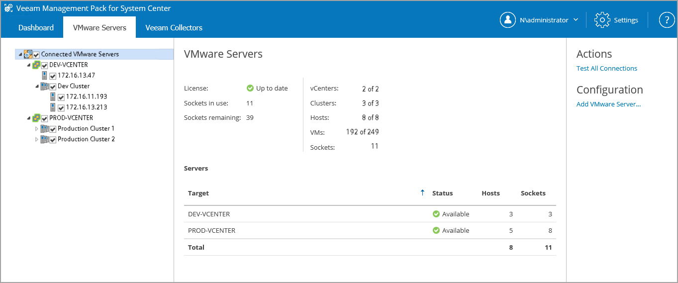Collapse the Dev Cluster tree node
Viewport: 678px width, 283px height.
point(37,86)
